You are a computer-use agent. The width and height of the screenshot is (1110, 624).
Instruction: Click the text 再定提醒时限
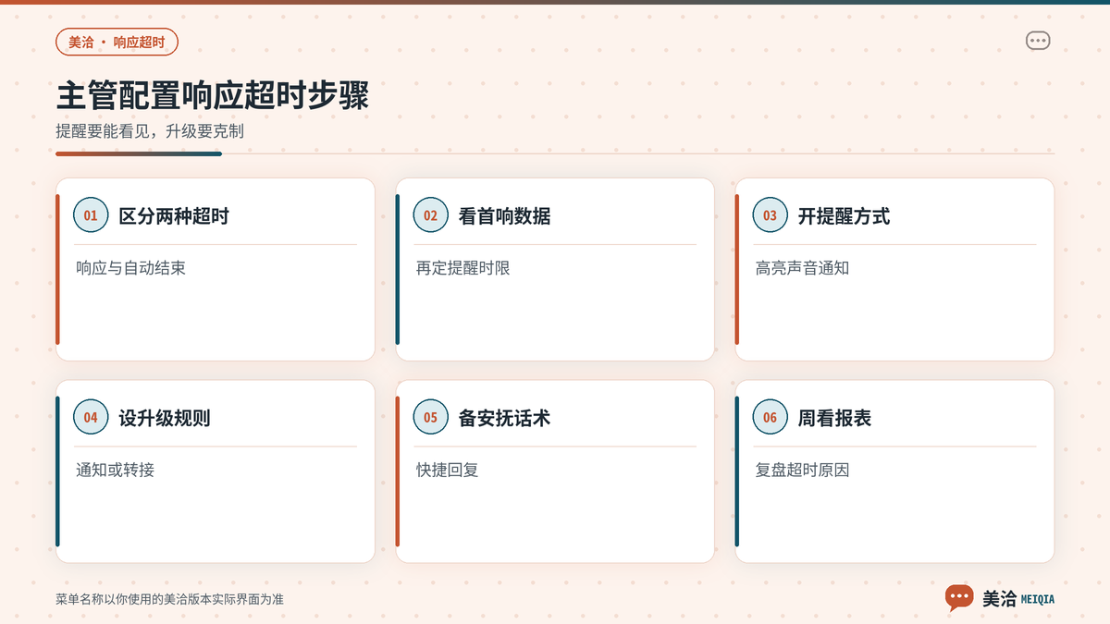[x=462, y=268]
